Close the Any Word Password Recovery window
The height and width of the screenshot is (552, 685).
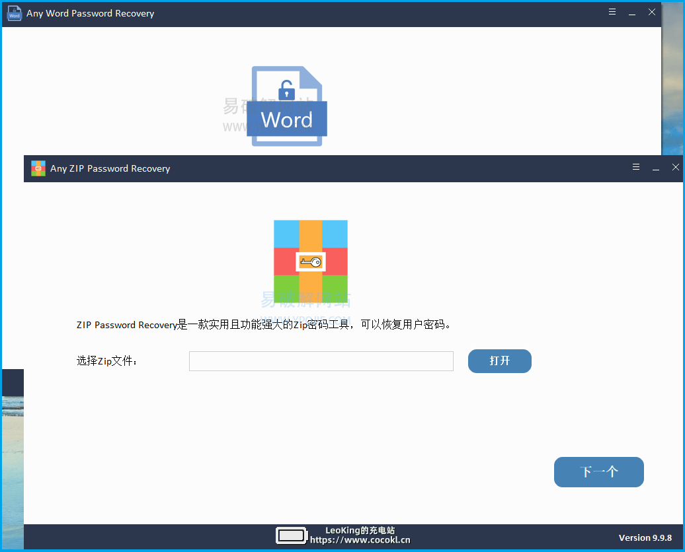pos(651,13)
